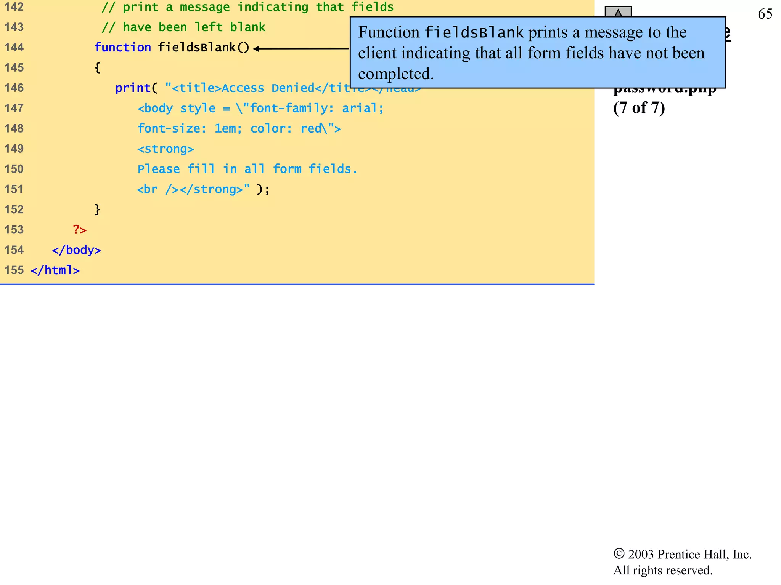Click line number 147
The width and height of the screenshot is (781, 585).
[14, 108]
